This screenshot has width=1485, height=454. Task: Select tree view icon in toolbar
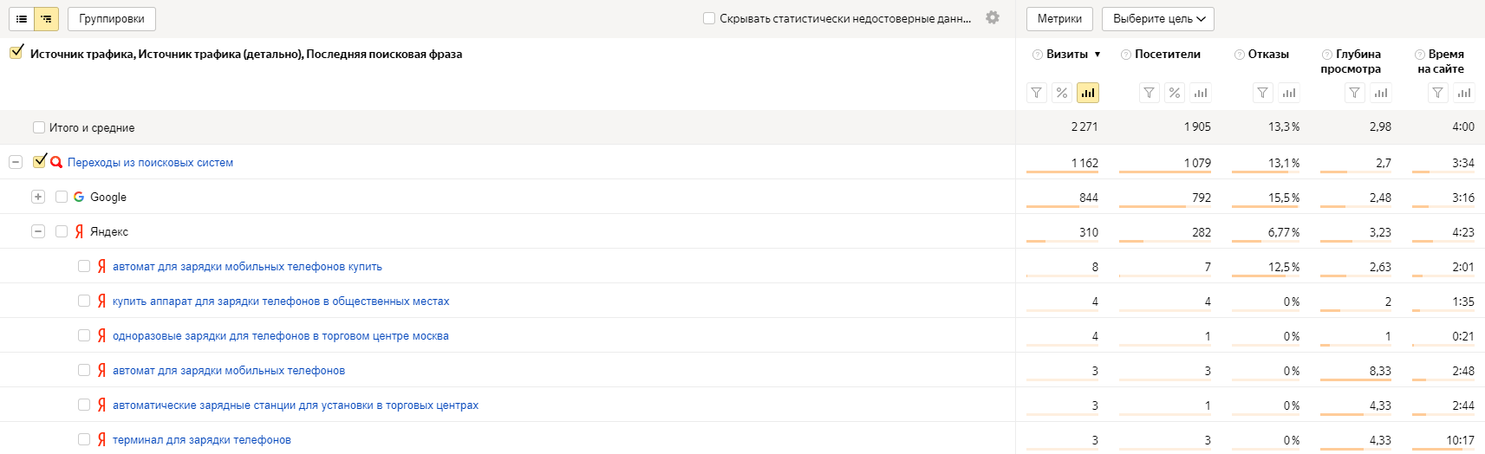coord(46,18)
